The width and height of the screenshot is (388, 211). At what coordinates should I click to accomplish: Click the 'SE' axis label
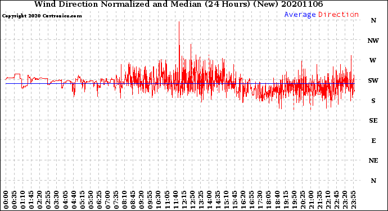373,120
